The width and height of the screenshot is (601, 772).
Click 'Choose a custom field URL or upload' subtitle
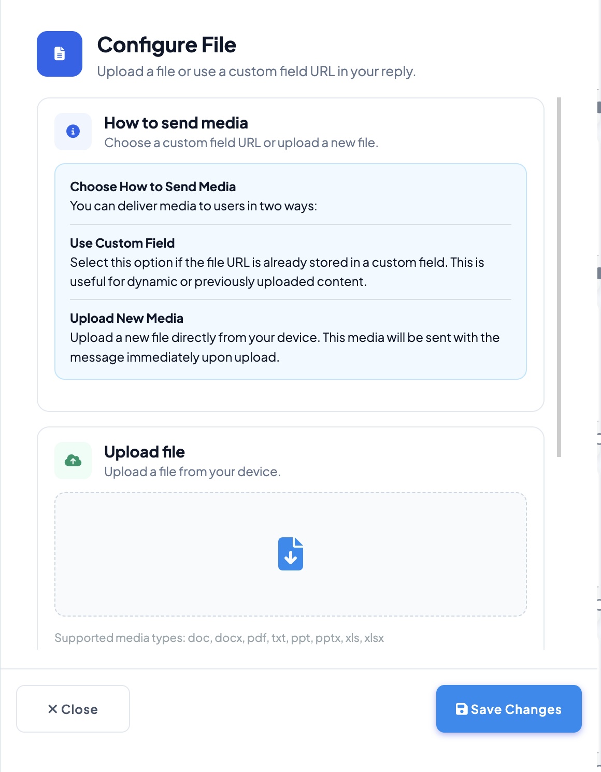click(241, 142)
